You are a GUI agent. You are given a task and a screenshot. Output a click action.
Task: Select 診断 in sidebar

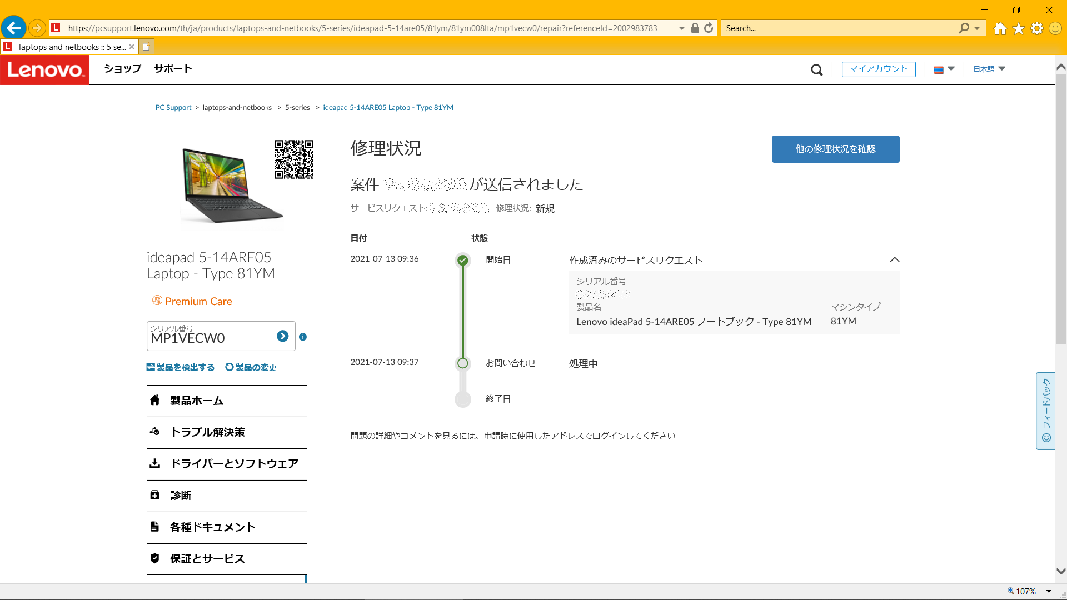pos(227,496)
